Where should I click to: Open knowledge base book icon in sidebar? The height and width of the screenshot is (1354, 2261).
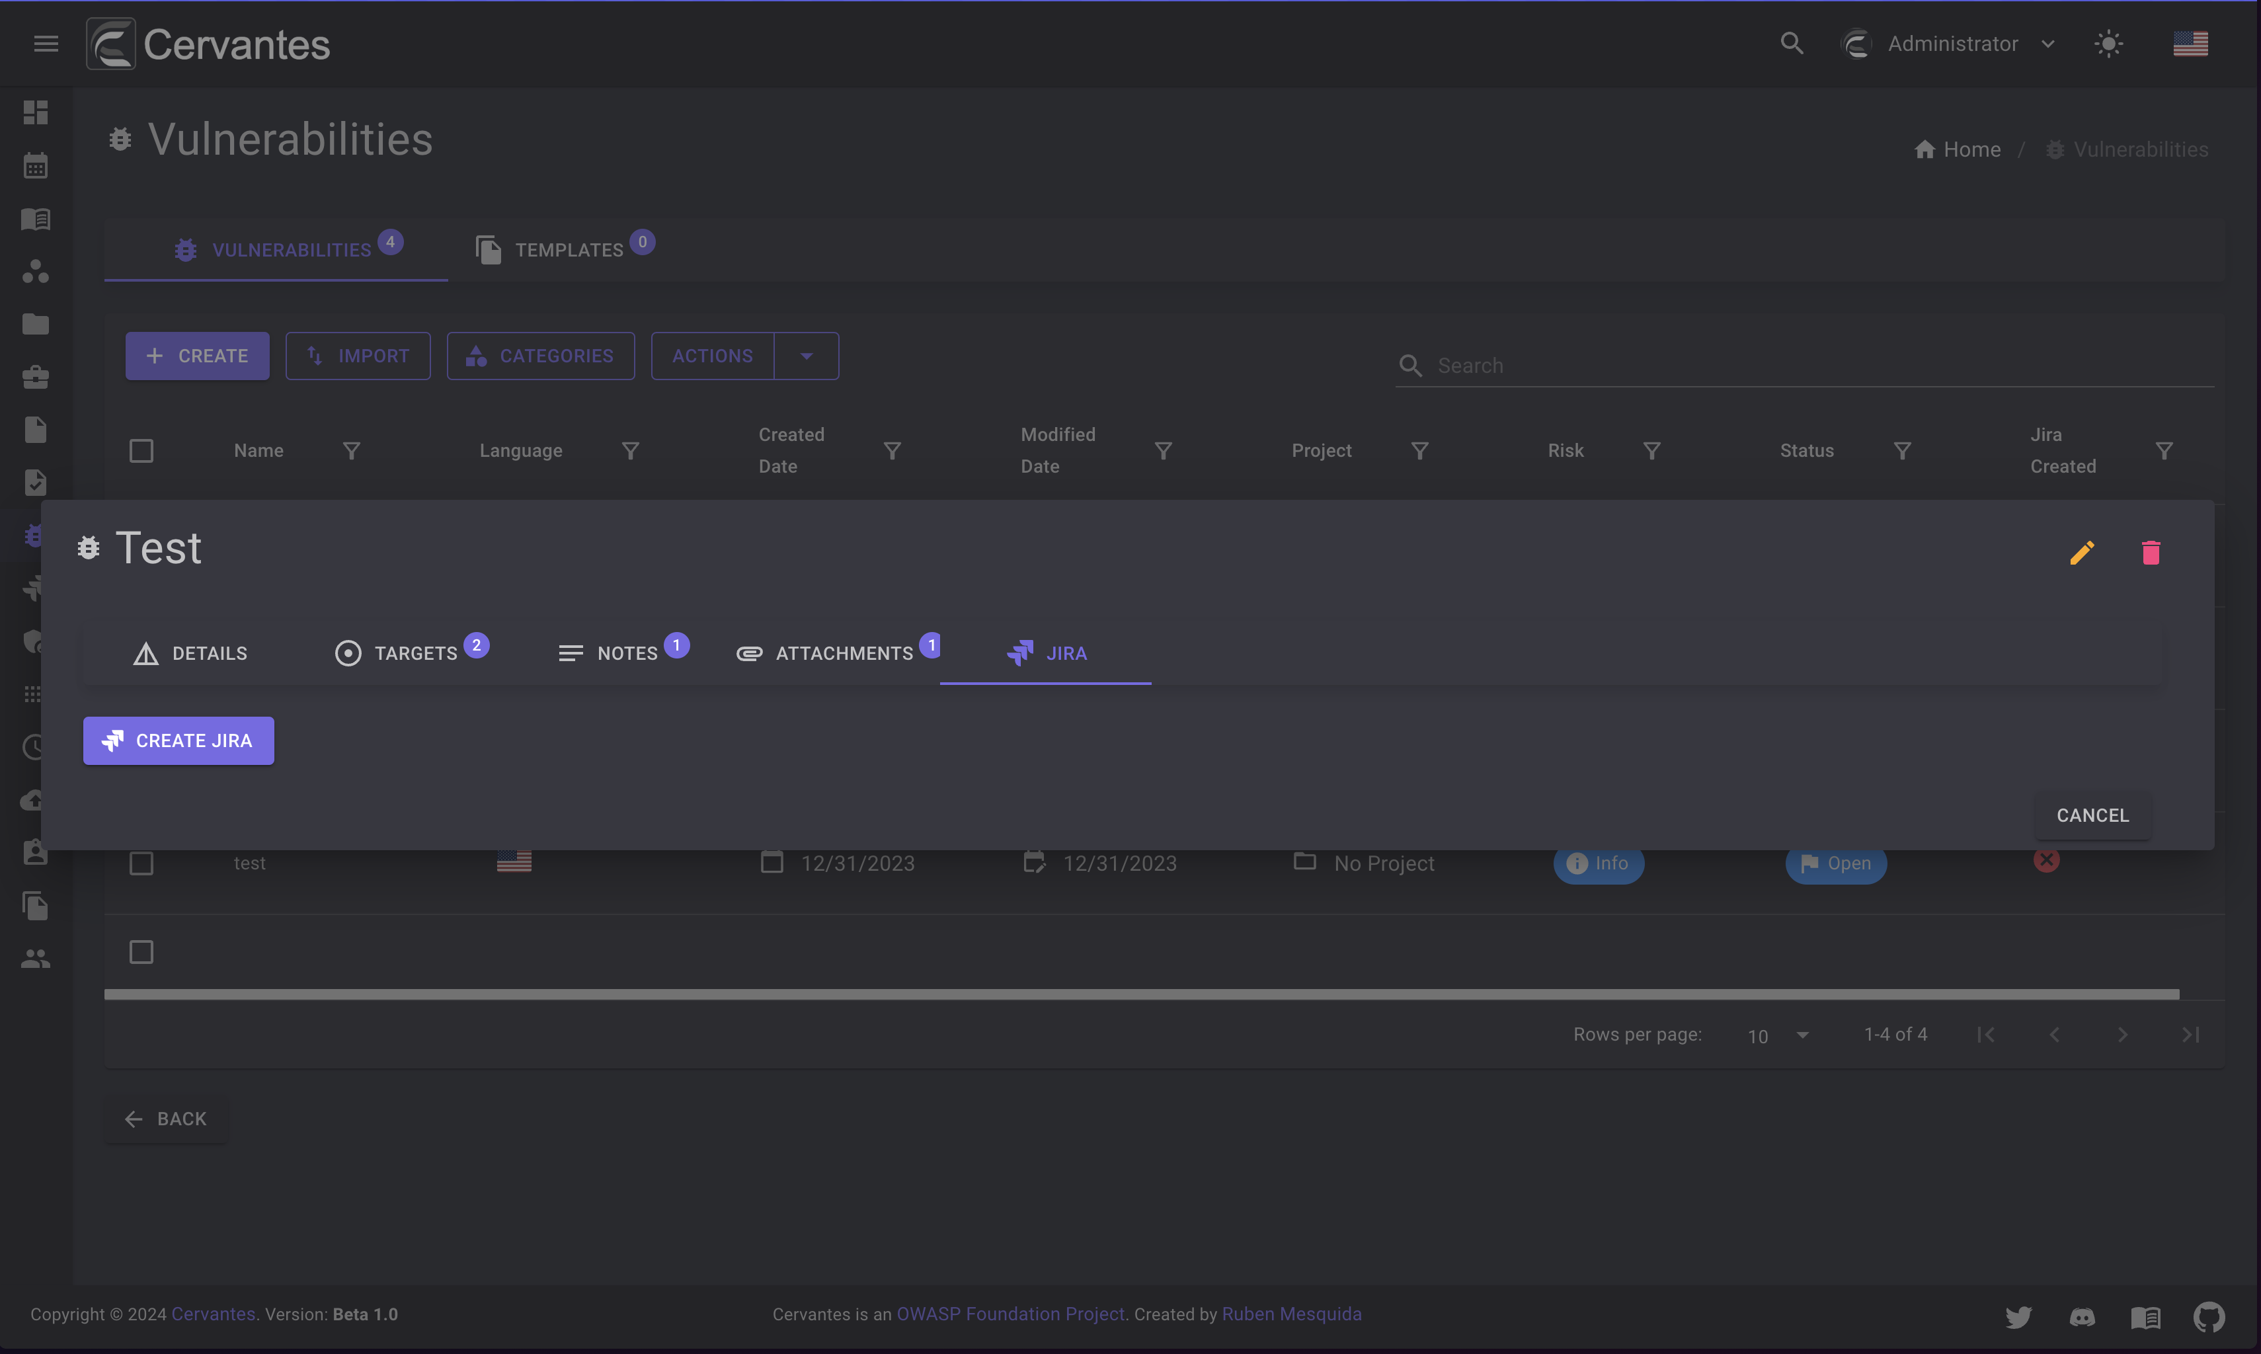click(x=36, y=218)
